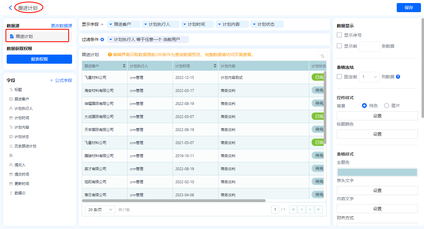Tick the 固定前 freeze checkbox
The image size is (424, 229).
339,77
